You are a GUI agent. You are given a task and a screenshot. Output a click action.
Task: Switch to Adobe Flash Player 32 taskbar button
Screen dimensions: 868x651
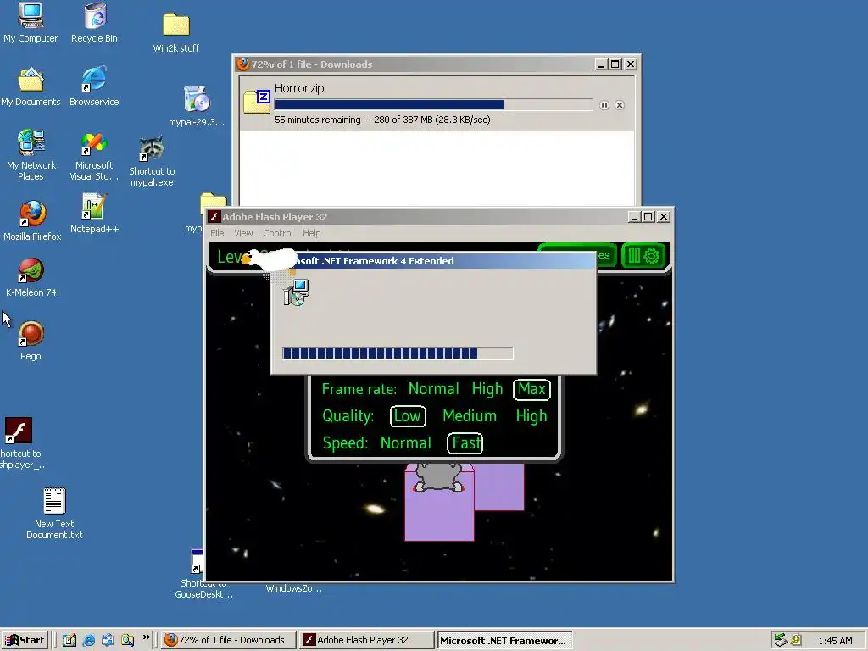pyautogui.click(x=366, y=640)
